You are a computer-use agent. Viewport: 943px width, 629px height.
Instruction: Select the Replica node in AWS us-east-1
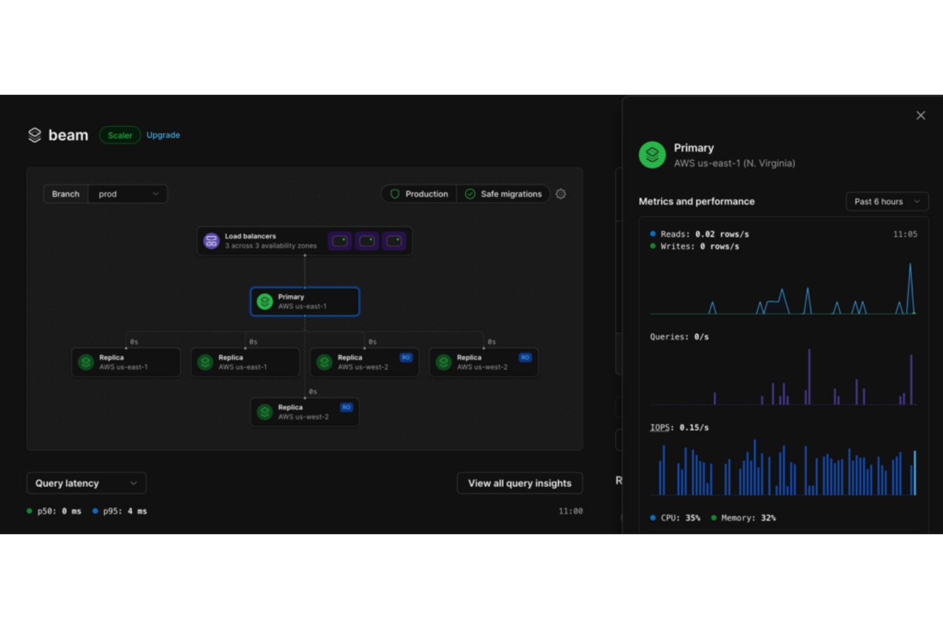pyautogui.click(x=126, y=362)
